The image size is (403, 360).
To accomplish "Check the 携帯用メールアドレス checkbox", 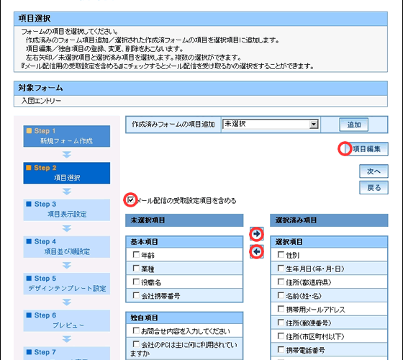I will 281,309.
